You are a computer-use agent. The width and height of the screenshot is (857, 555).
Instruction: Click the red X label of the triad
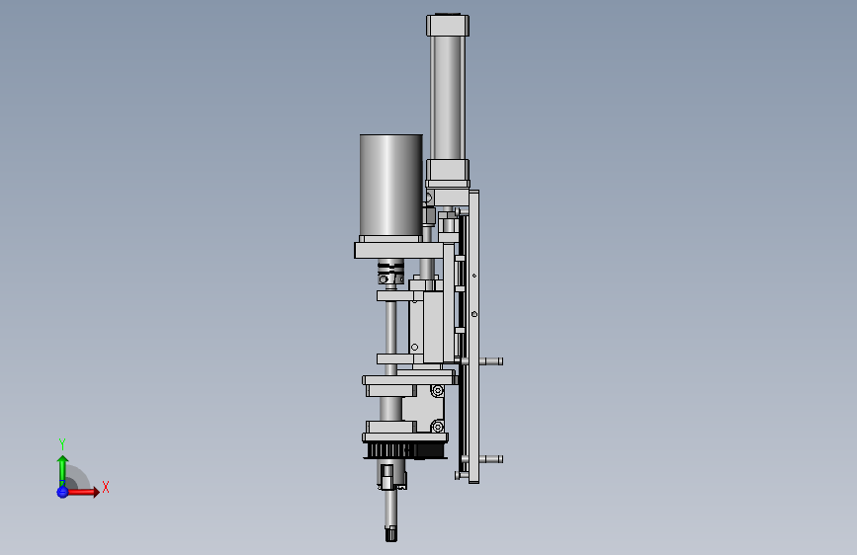[106, 487]
